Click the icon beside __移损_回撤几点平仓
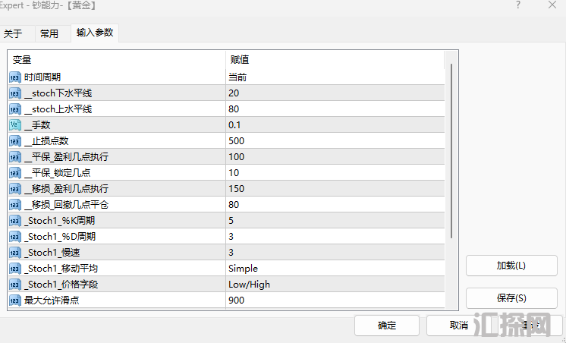566x343 pixels. pyautogui.click(x=15, y=205)
